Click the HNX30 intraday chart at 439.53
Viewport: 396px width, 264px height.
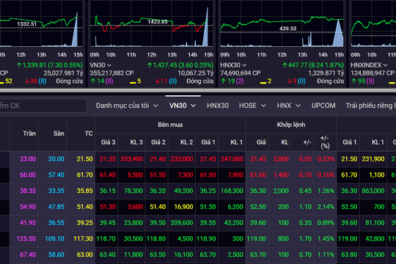click(x=282, y=23)
